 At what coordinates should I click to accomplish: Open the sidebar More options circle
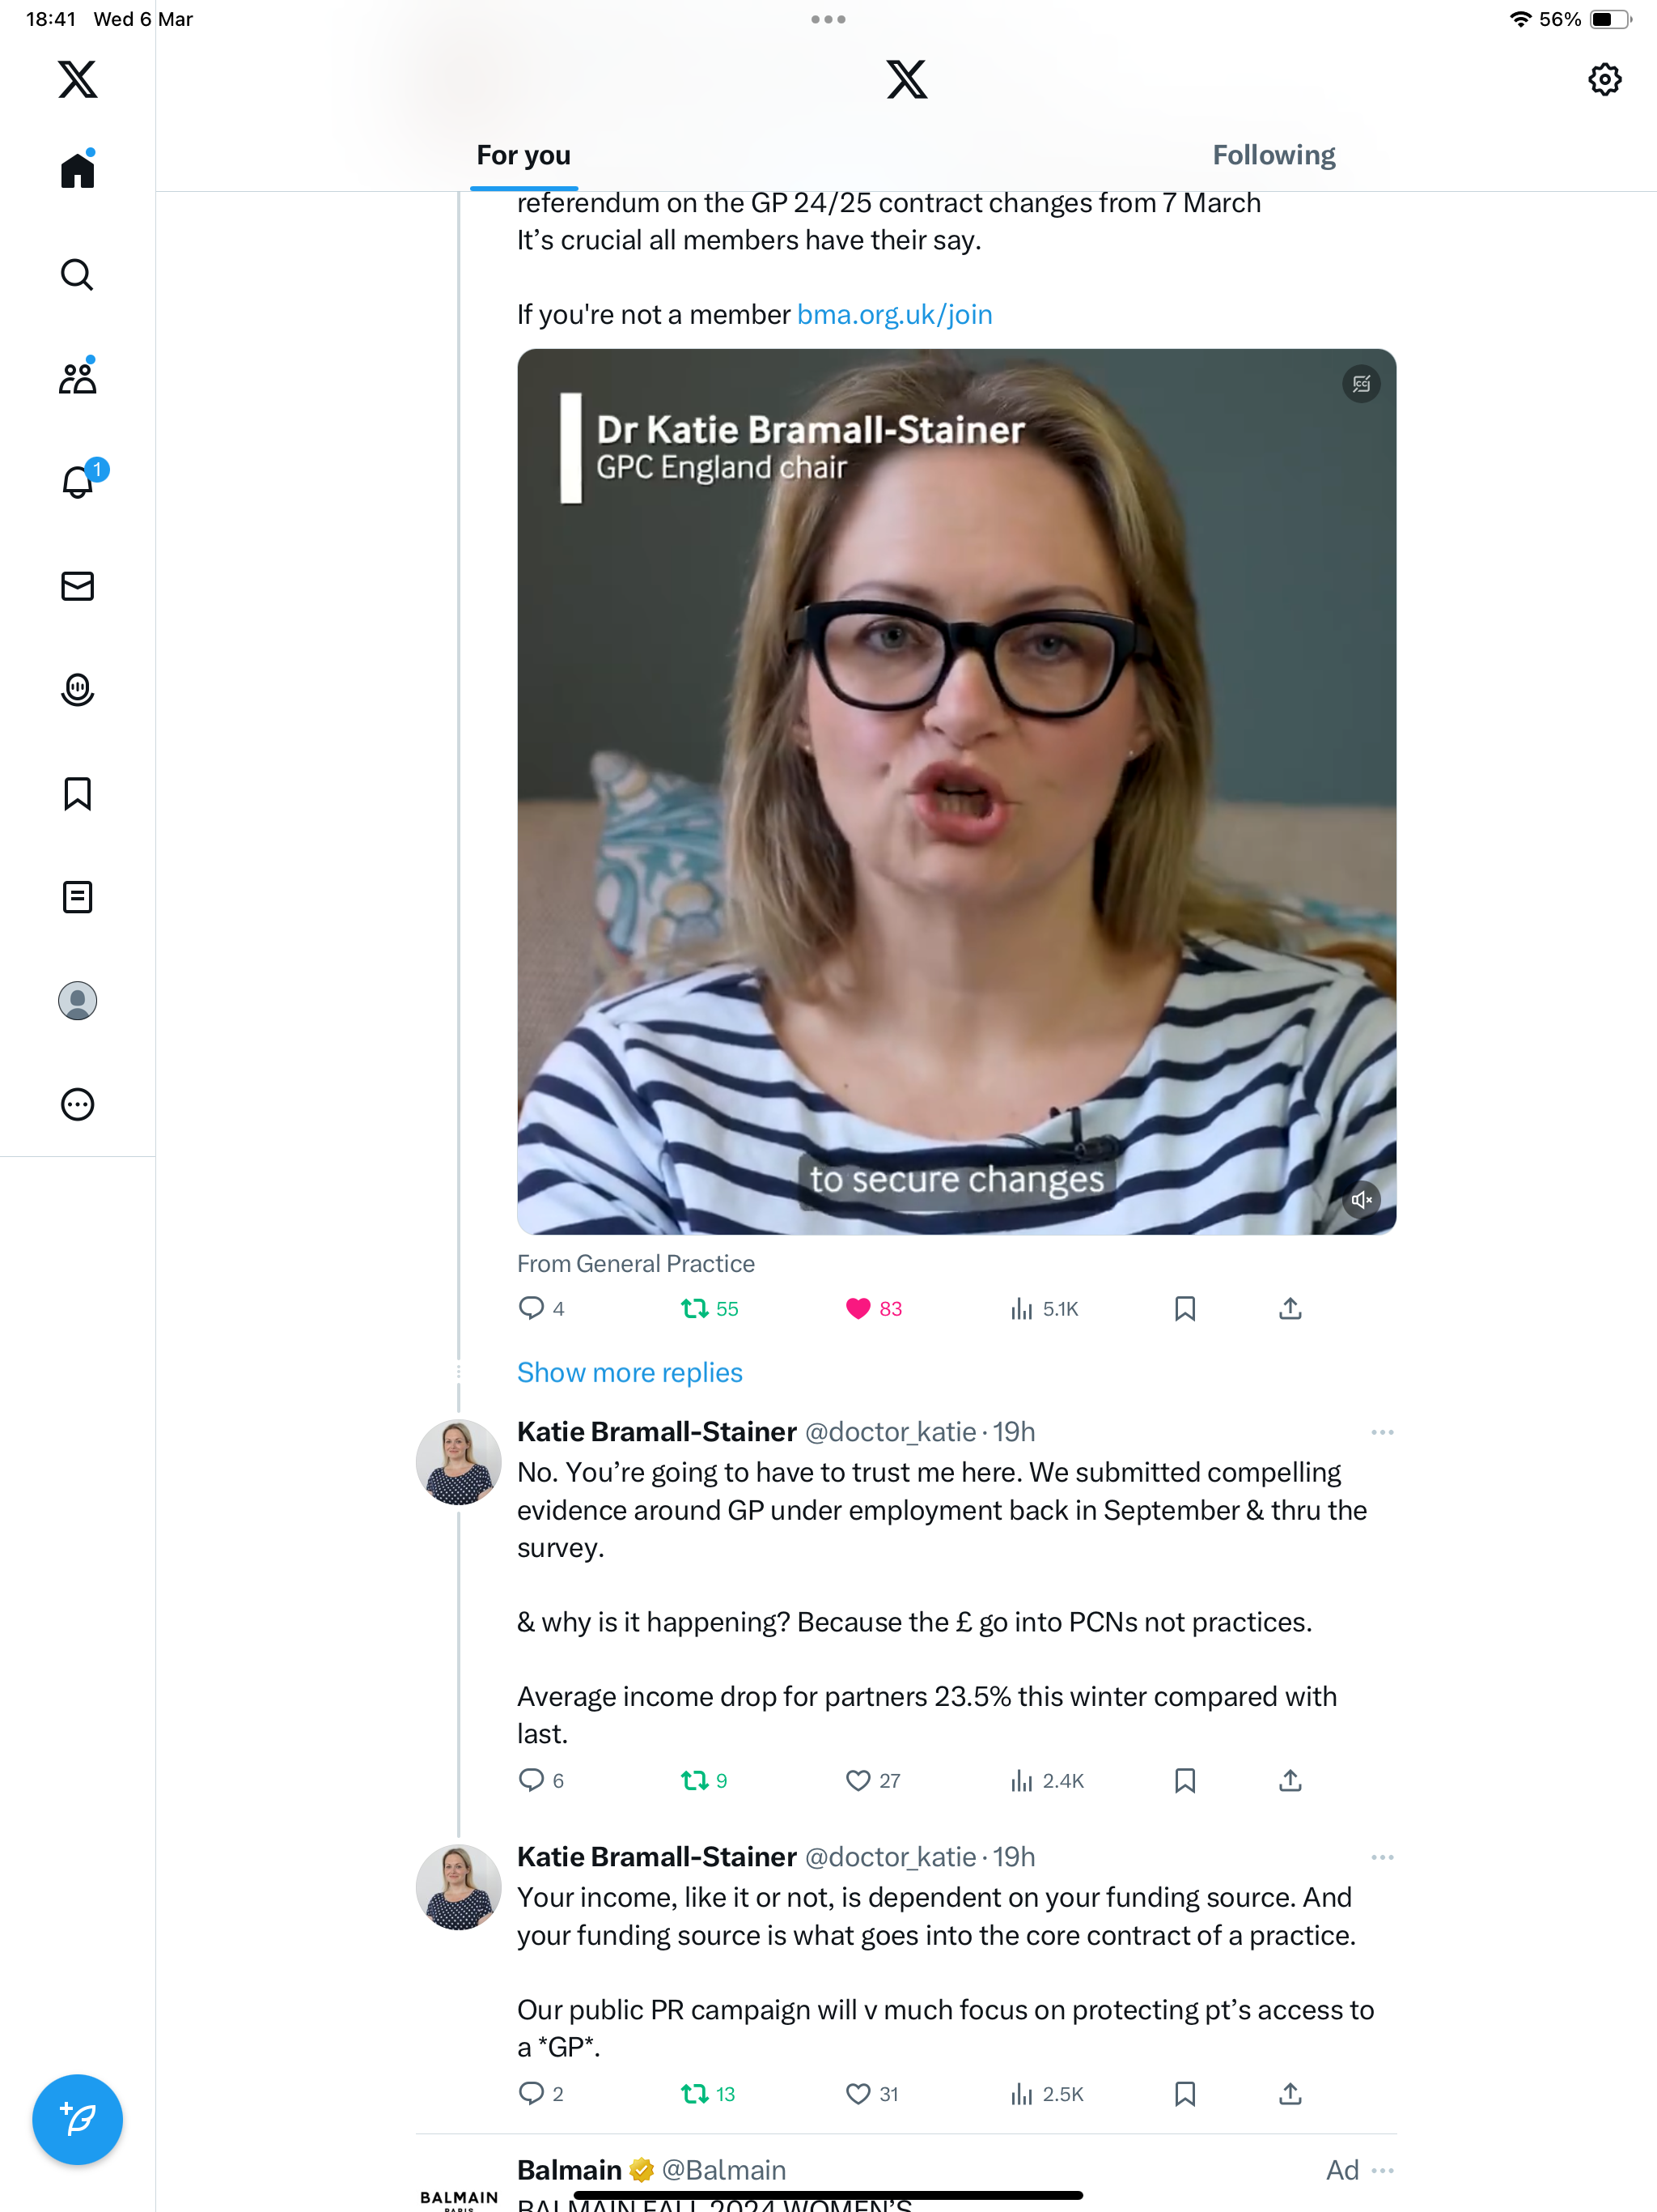point(77,1104)
